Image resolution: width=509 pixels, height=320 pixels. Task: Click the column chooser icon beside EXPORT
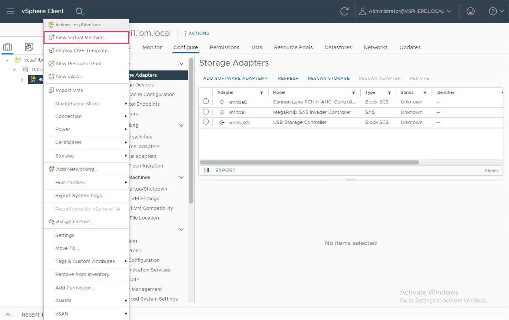[x=206, y=170]
